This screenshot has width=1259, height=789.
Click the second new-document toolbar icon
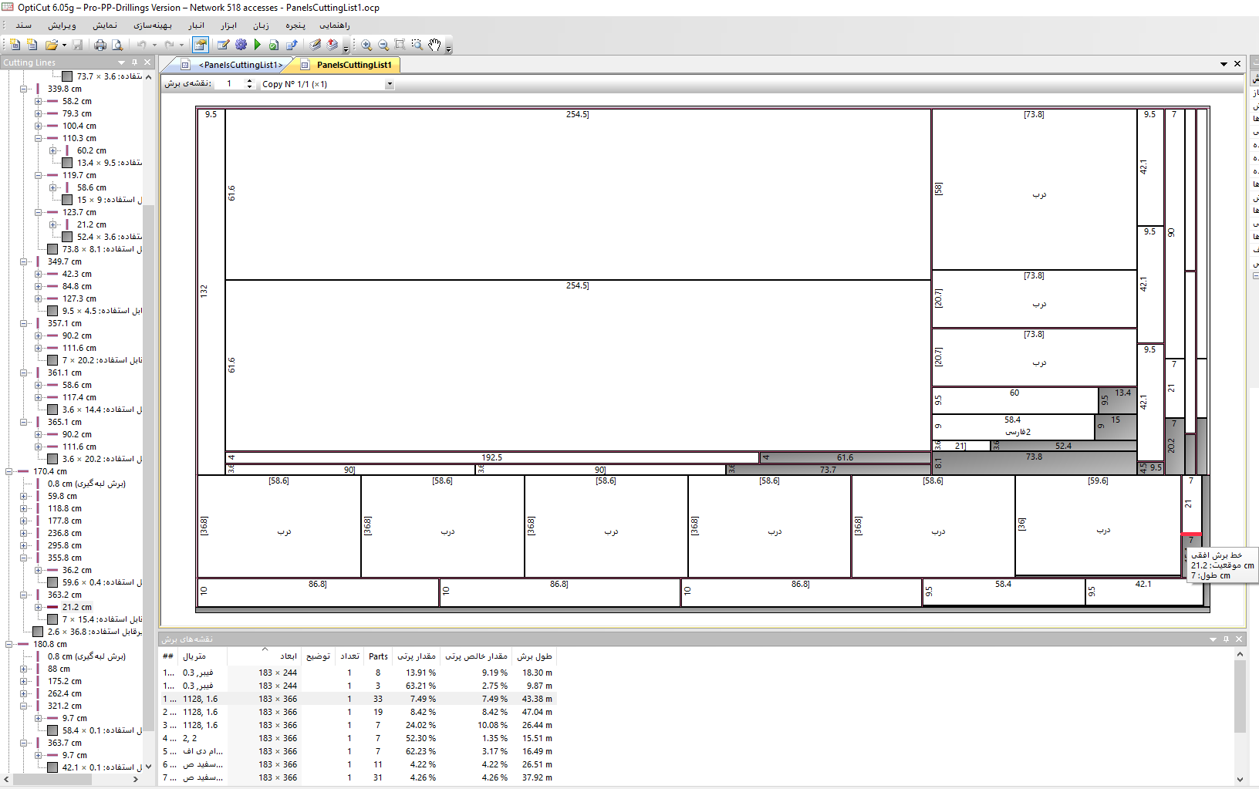click(32, 45)
